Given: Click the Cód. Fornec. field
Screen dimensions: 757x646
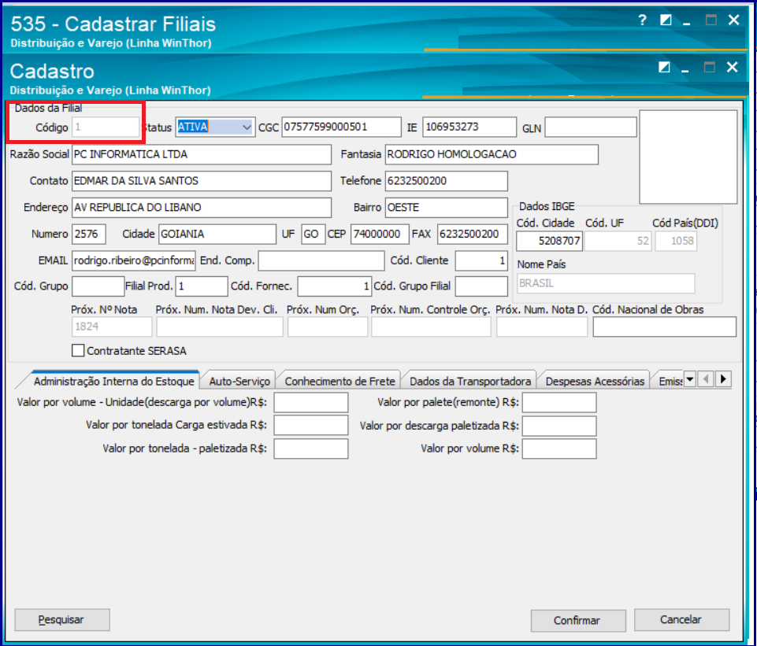Looking at the screenshot, I should coord(334,286).
